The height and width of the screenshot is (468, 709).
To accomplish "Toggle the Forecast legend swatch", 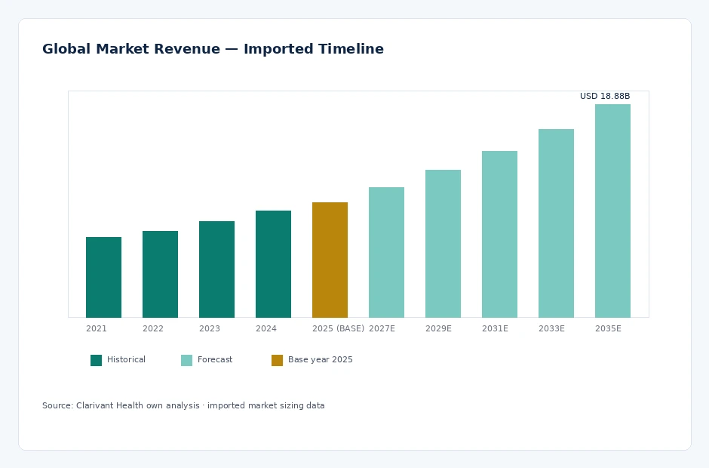I will pos(186,360).
